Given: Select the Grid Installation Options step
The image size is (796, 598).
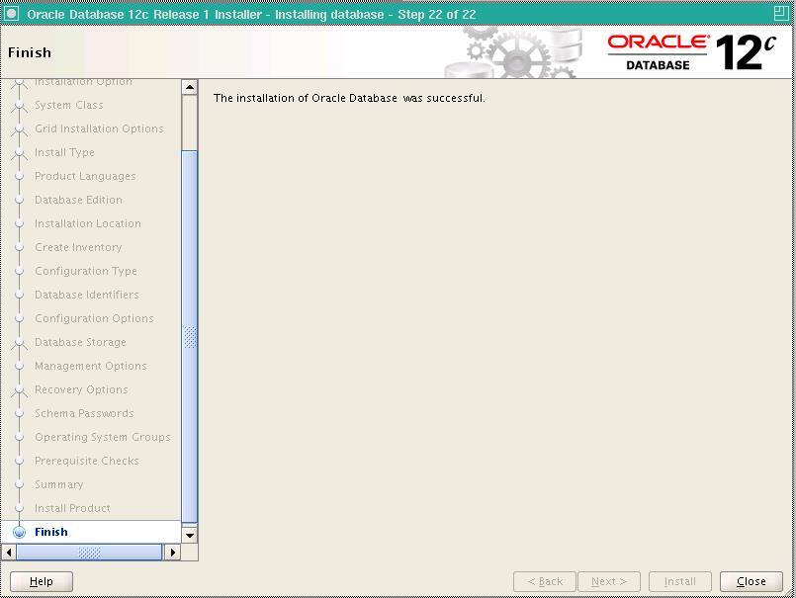Looking at the screenshot, I should 99,128.
